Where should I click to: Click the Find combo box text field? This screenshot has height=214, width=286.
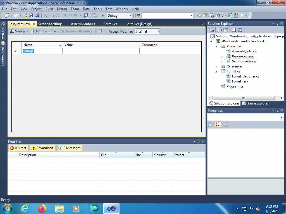pos(166,16)
